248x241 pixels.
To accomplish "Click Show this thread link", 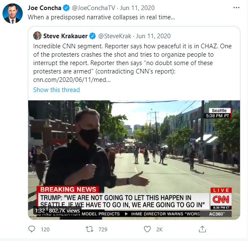I will [x=56, y=90].
